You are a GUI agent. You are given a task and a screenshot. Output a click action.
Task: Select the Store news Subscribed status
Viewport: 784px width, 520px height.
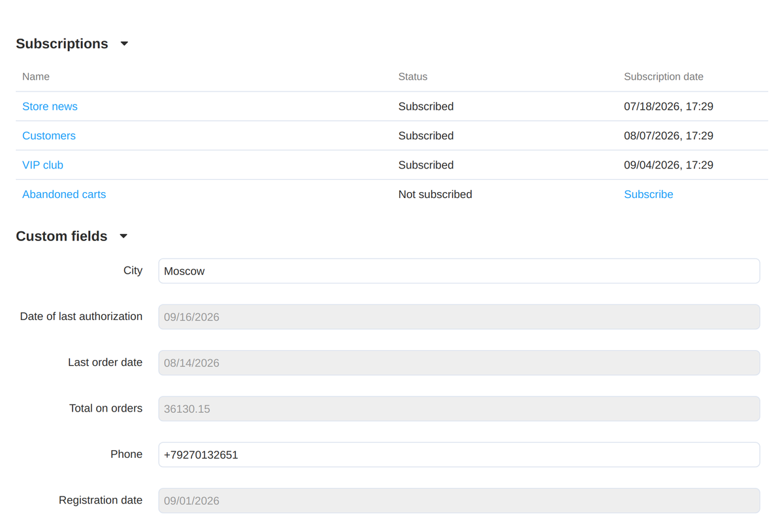pyautogui.click(x=426, y=106)
